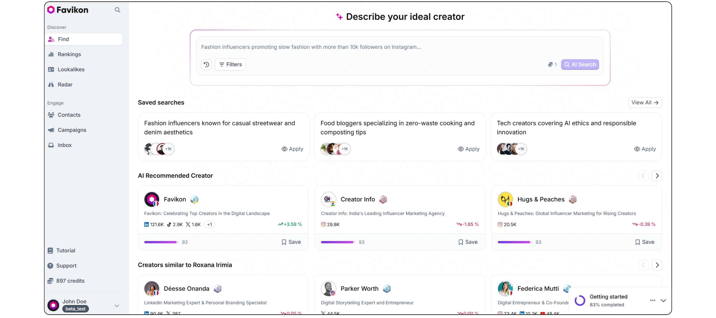The image size is (716, 318).
Task: Bookmark the Hugs & Peaches creator
Action: tap(645, 242)
